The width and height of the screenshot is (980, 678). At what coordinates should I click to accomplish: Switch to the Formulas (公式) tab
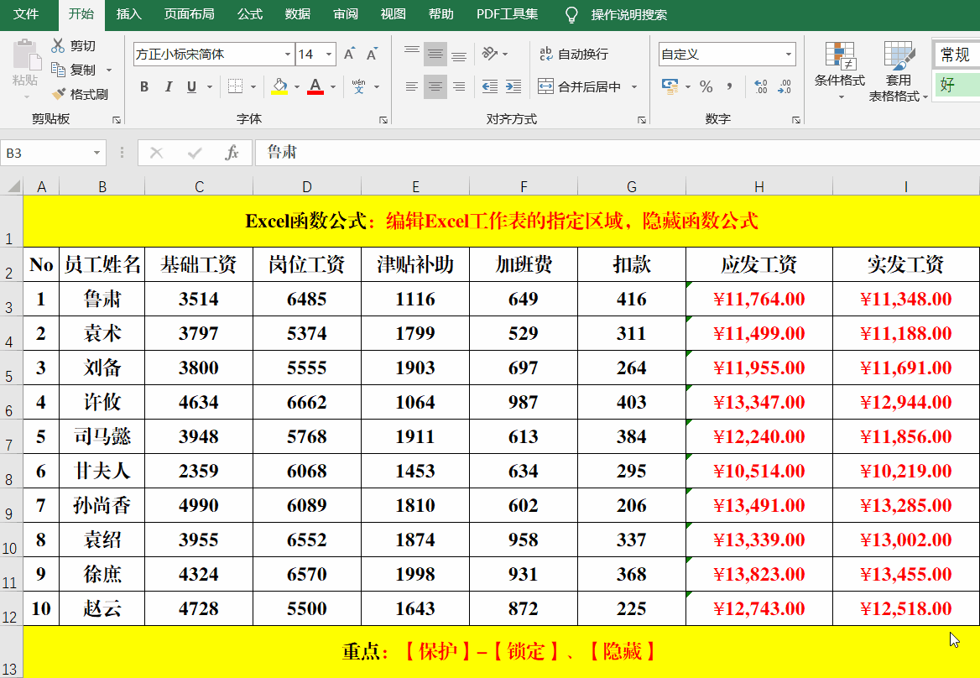point(250,14)
